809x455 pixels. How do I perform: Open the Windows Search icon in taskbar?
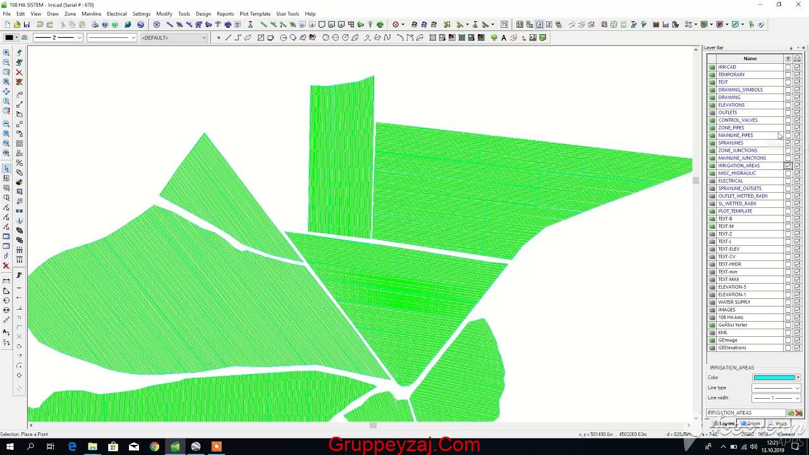click(30, 446)
